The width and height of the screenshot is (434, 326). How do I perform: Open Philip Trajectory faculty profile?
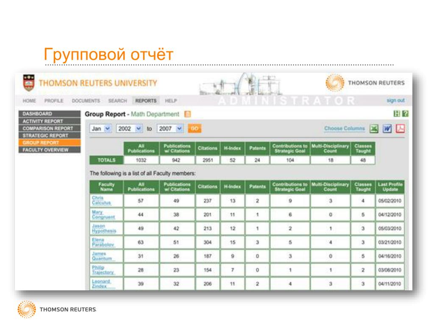[103, 270]
